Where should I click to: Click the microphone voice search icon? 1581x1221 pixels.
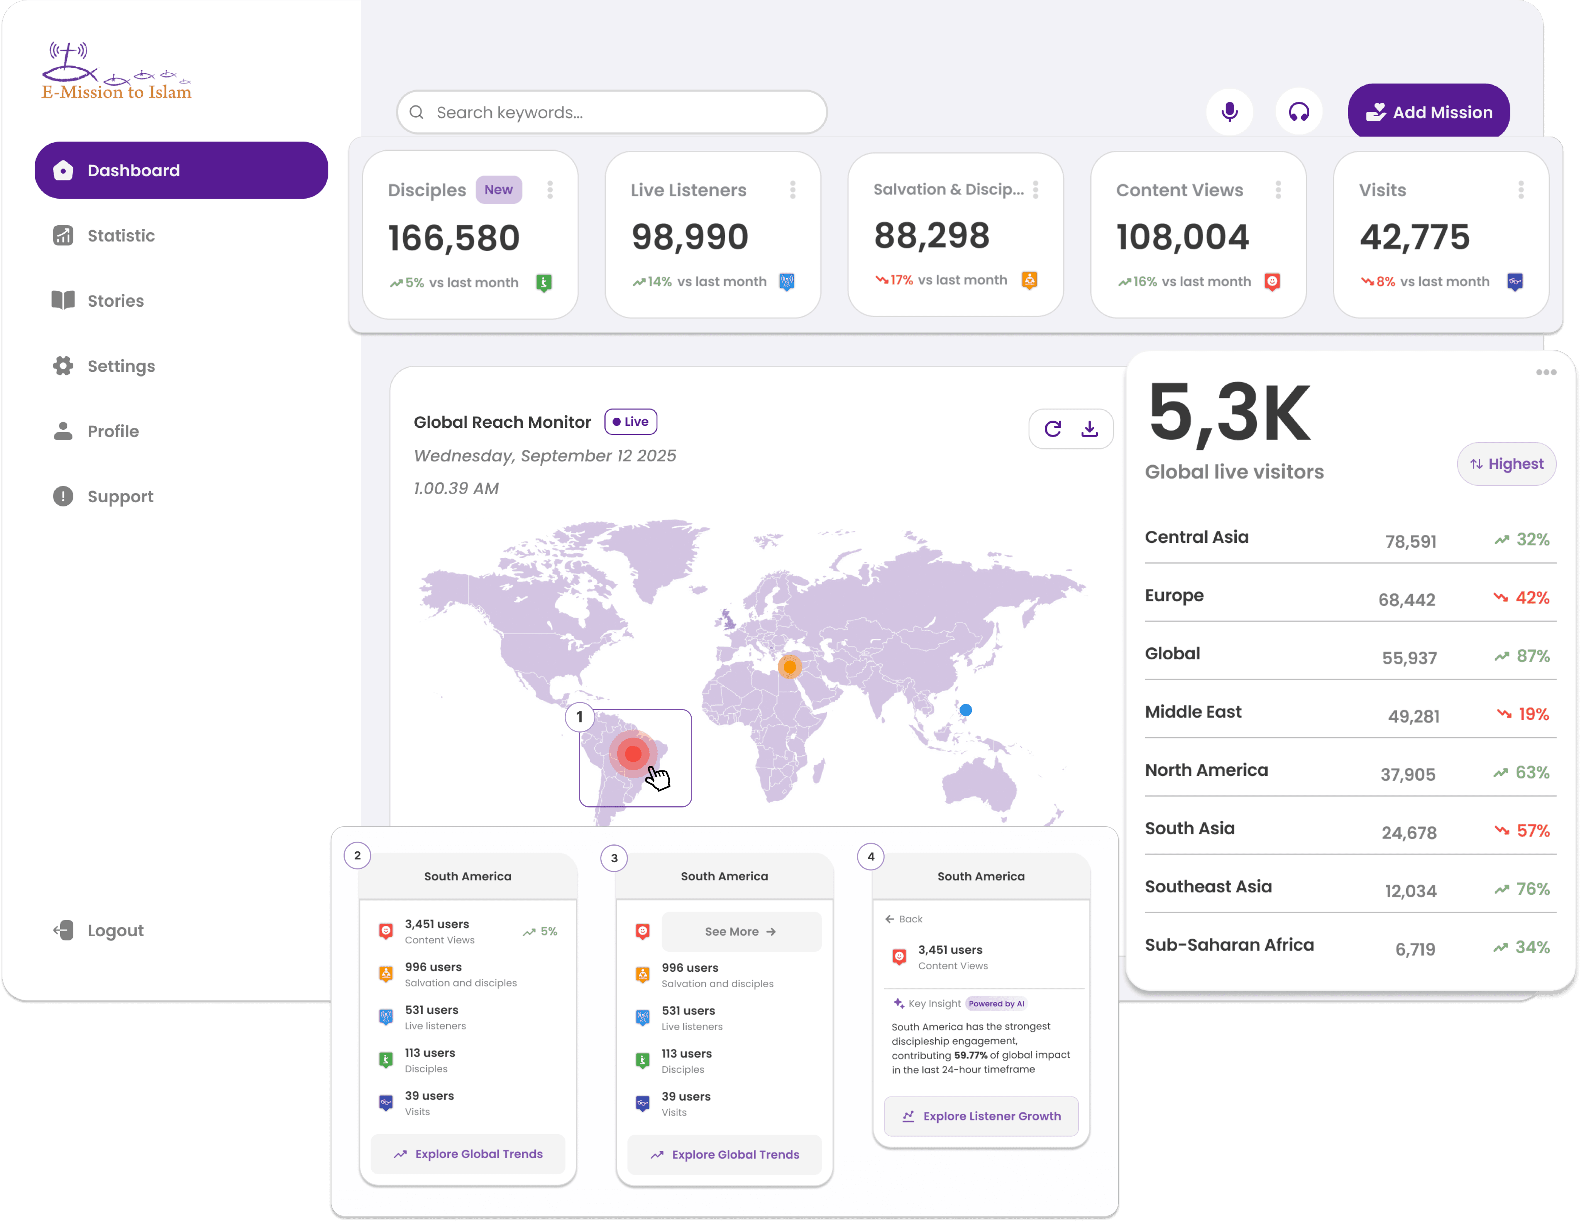(x=1229, y=112)
